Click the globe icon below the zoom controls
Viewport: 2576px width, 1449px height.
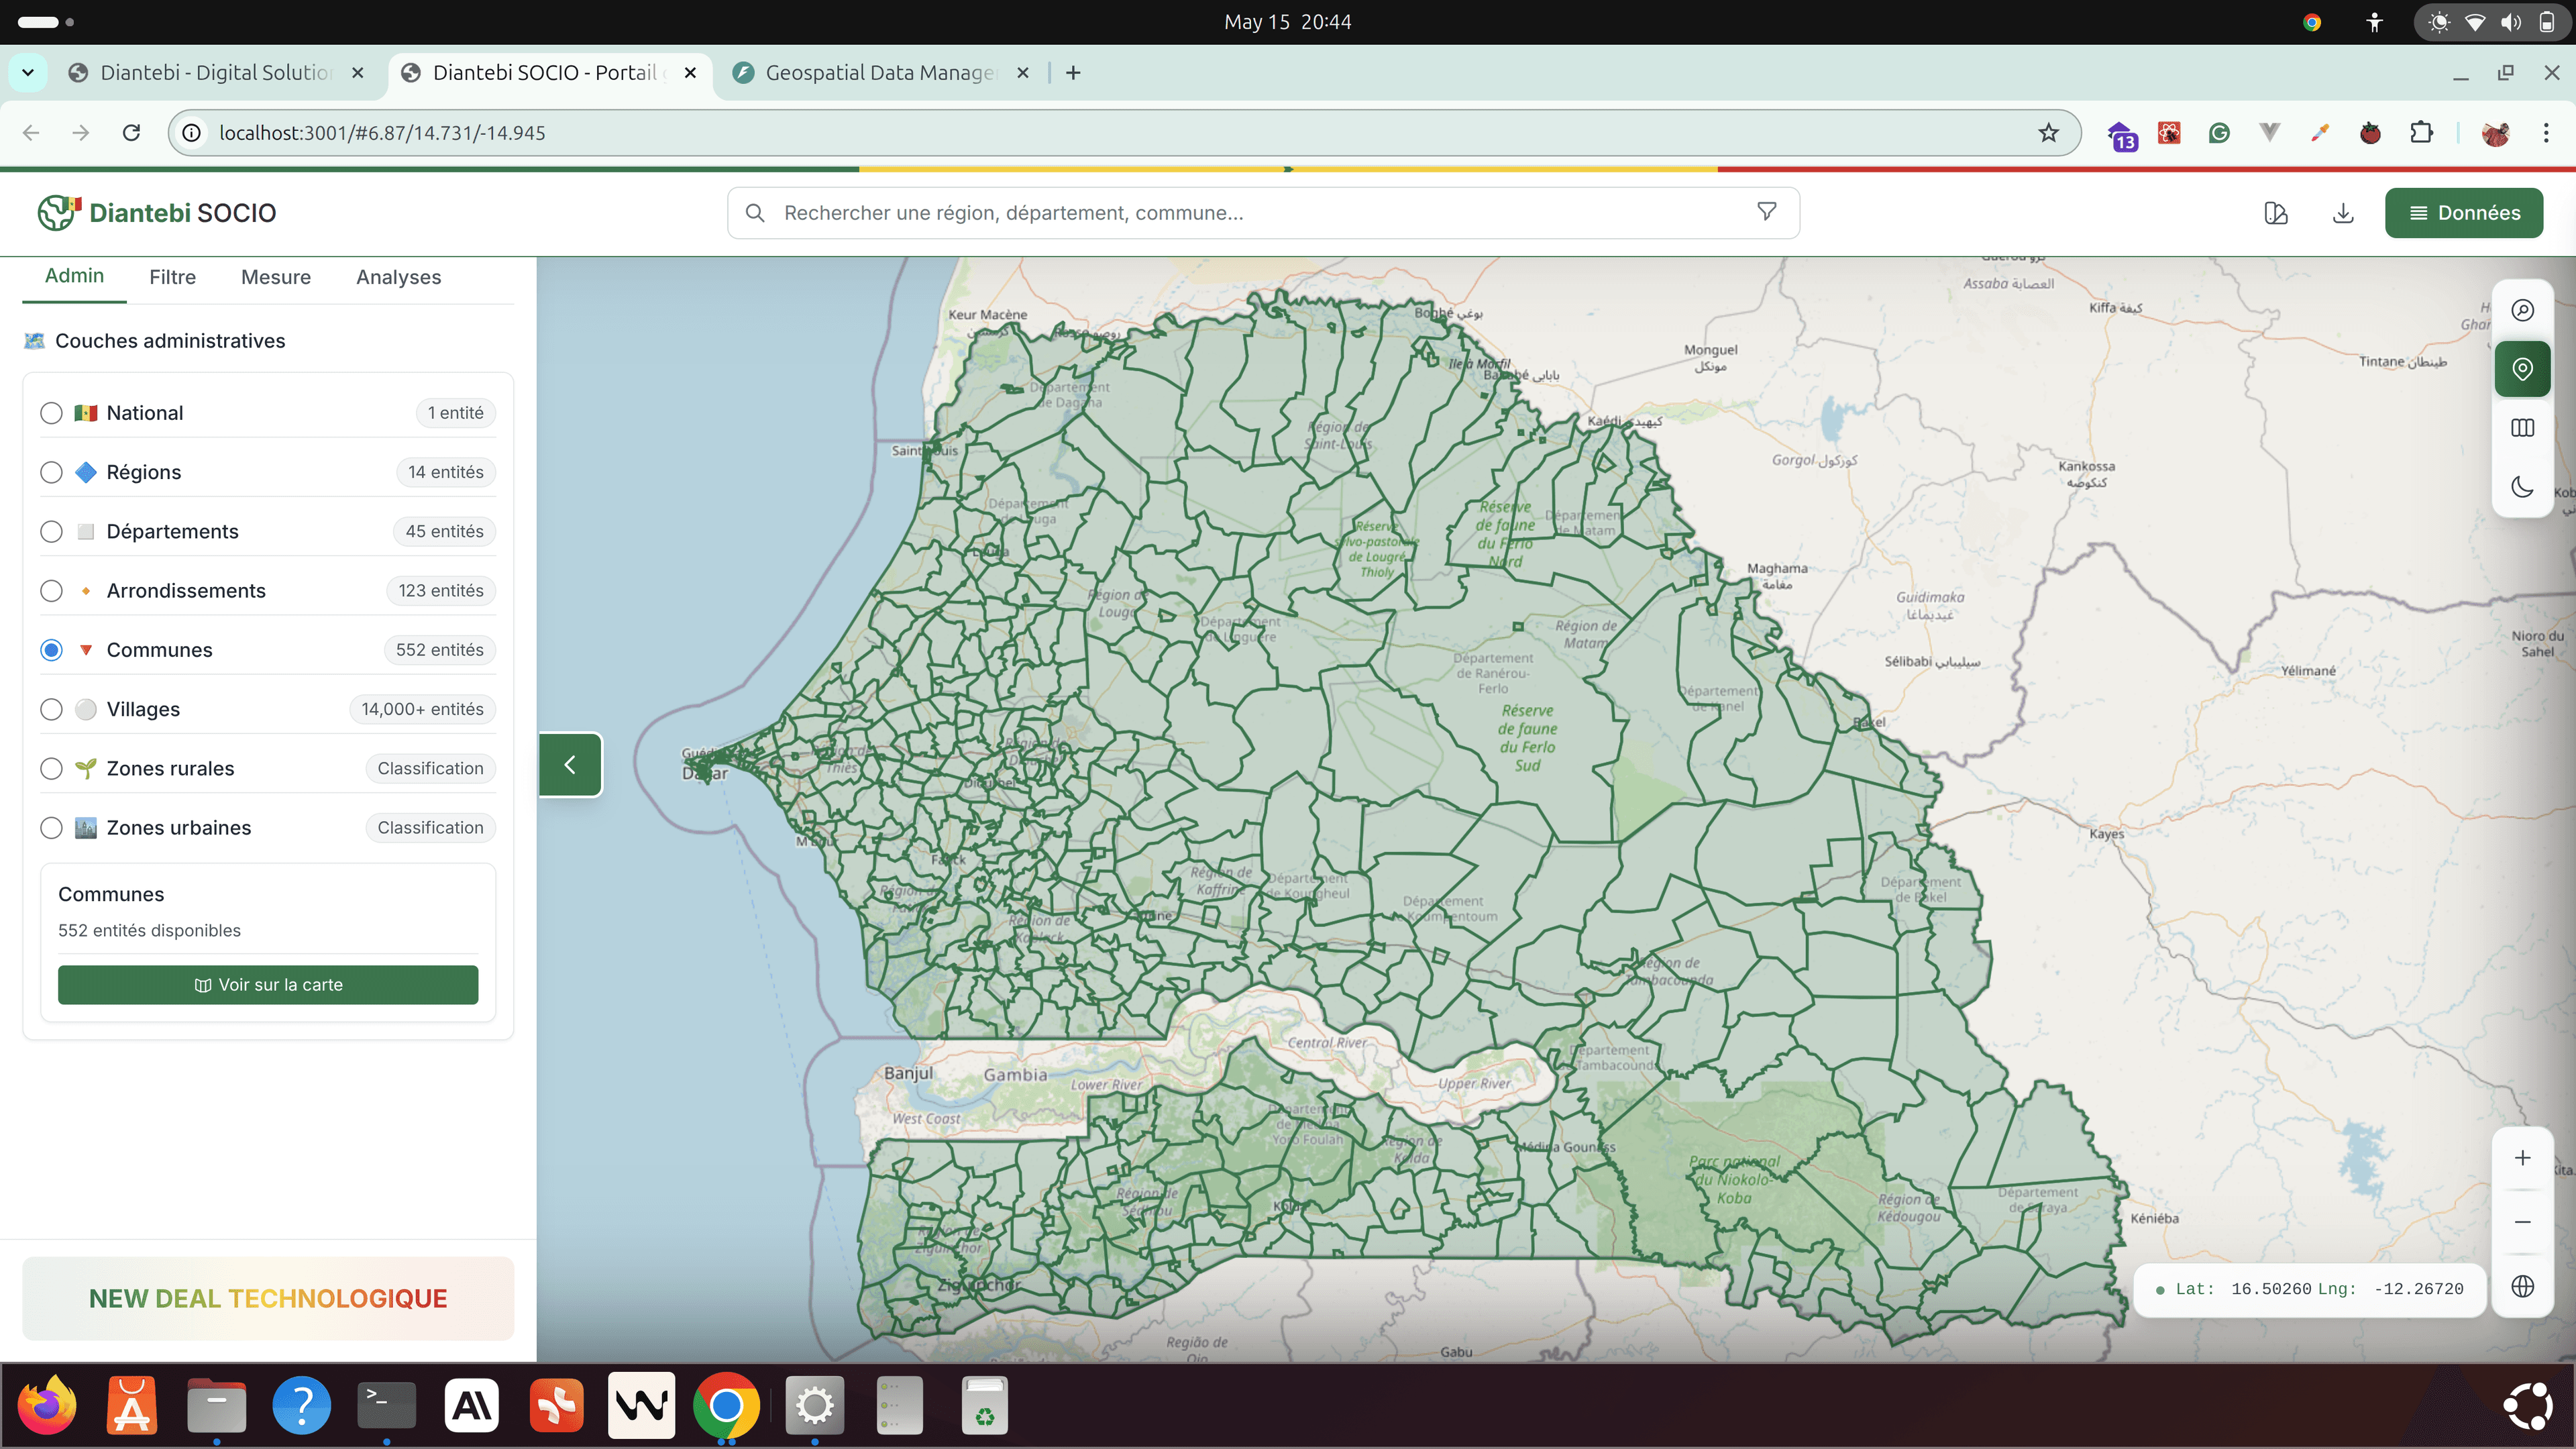(x=2522, y=1286)
